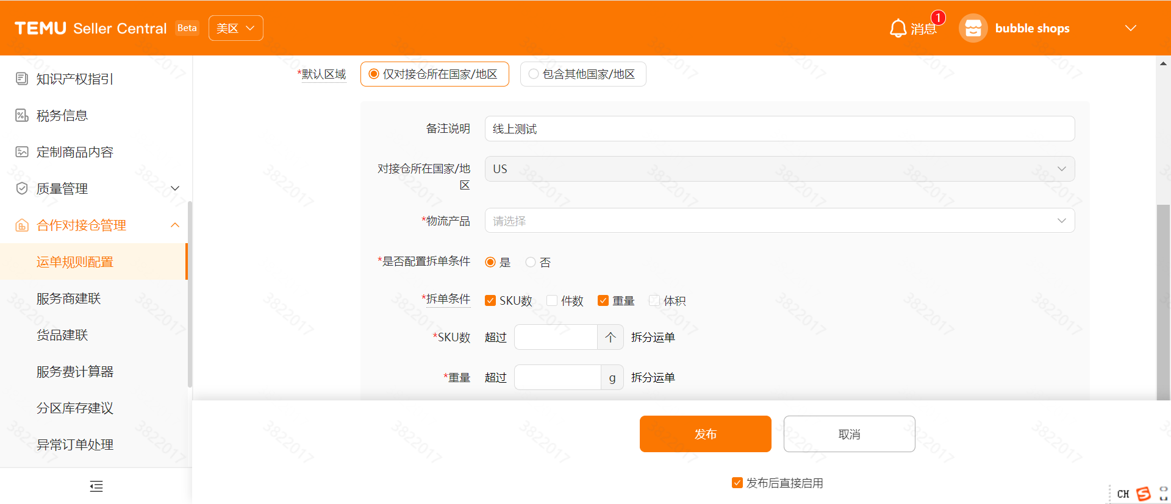This screenshot has width=1171, height=504.
Task: Collapse the 合作对接仓管理 menu section
Action: coord(175,225)
